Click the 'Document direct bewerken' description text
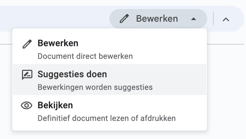The height and width of the screenshot is (139, 246). point(85,56)
